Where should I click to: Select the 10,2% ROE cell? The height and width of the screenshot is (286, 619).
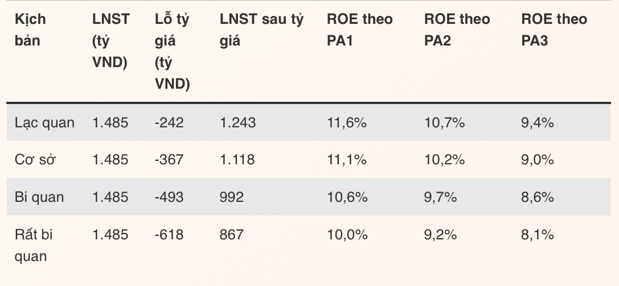[445, 160]
